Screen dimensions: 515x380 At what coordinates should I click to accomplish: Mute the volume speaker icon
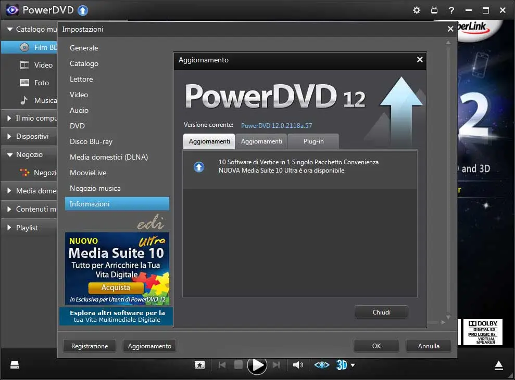click(298, 365)
